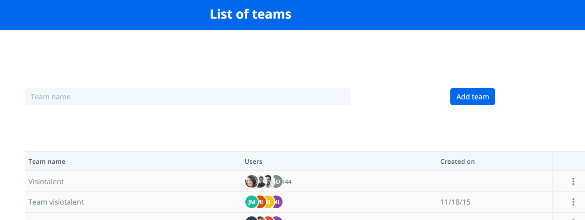Click the yellow avatar in Team visiotalent row
585x220 pixels.
(x=270, y=202)
